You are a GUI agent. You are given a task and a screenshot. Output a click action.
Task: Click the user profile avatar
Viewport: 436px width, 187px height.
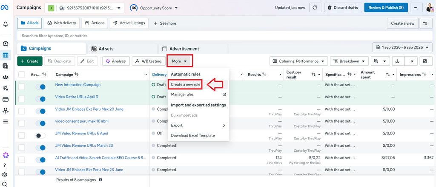[x=430, y=8]
